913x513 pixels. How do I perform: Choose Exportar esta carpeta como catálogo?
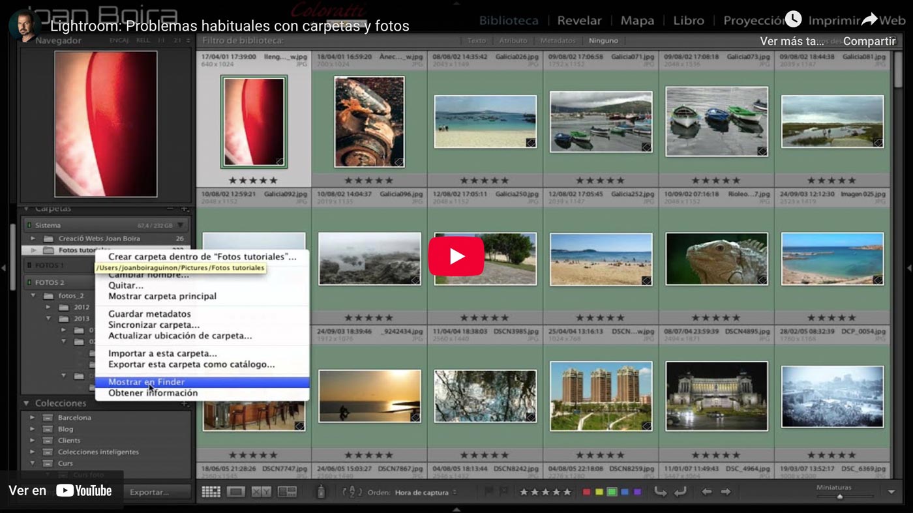click(202, 364)
